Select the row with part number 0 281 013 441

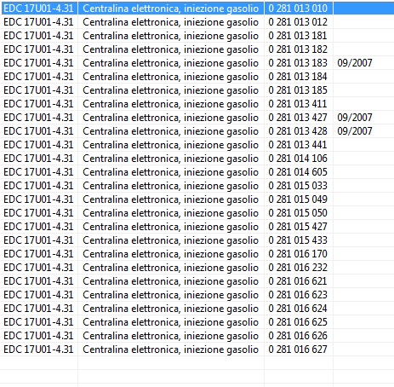coord(197,145)
